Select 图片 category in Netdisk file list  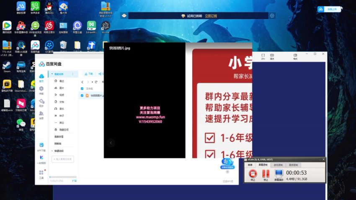pos(62,88)
